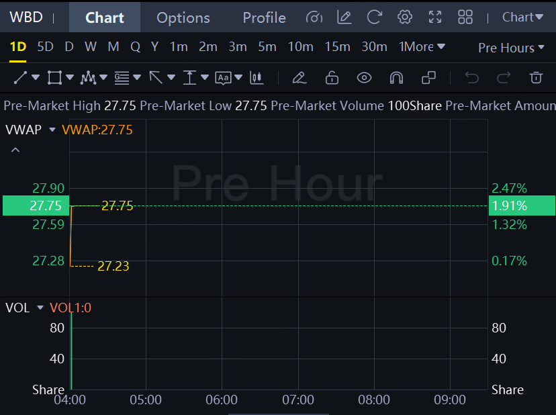
Task: Expand the VWAP indicator dropdown
Action: point(52,130)
